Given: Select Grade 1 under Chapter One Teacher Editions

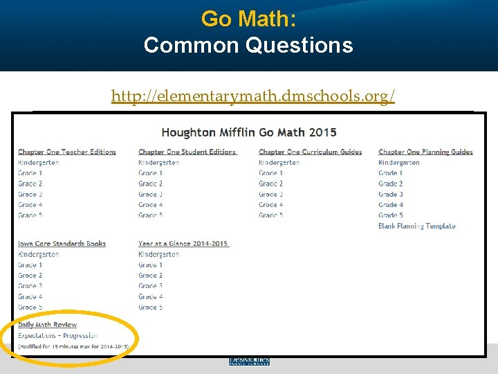Looking at the screenshot, I should 30,173.
